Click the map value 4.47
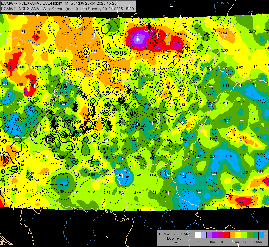269x247 pixels. [65, 51]
